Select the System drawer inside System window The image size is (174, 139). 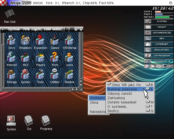pos(25,76)
